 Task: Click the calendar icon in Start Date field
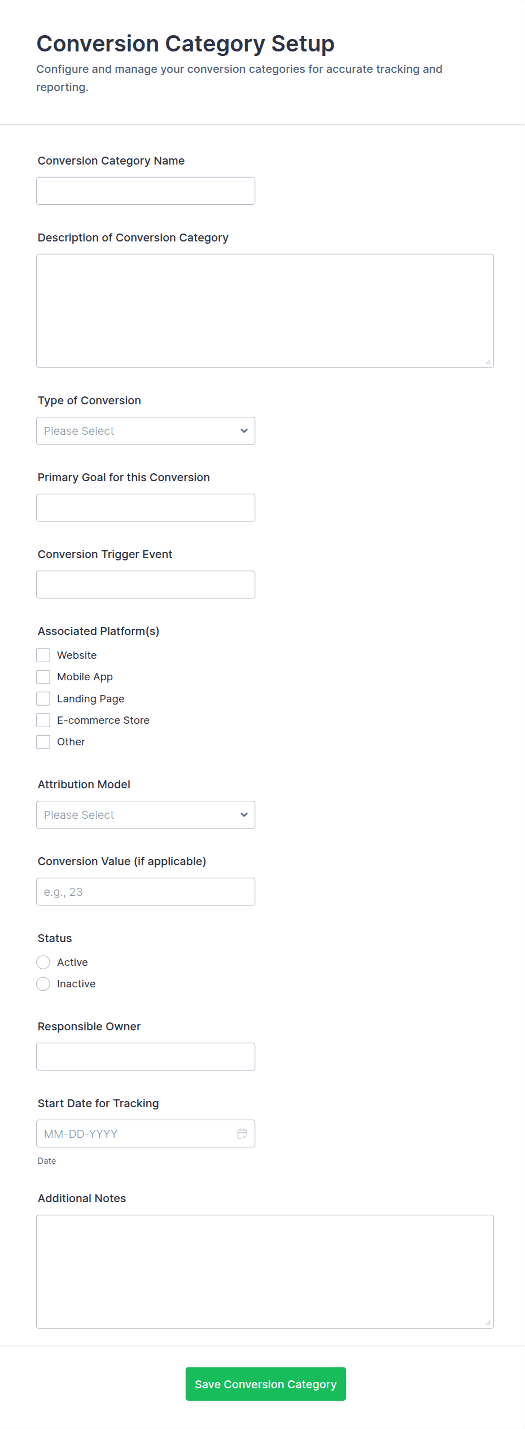pos(242,1133)
